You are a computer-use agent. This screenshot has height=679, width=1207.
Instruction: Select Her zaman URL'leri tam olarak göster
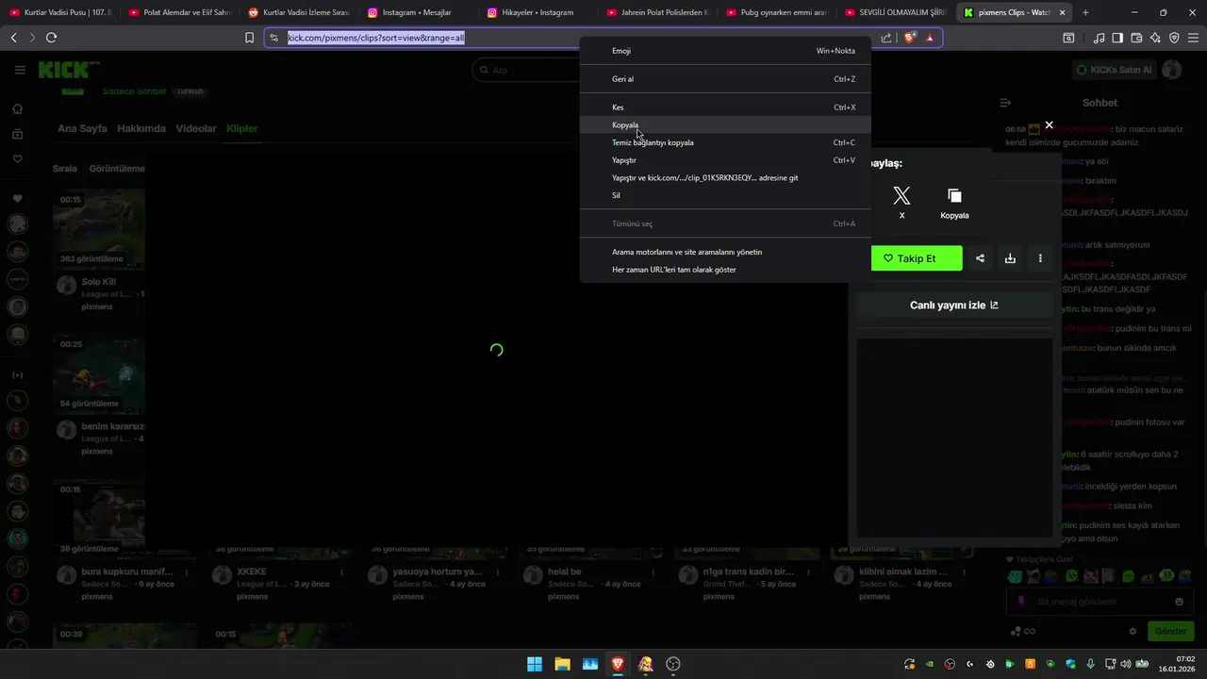coord(725,270)
